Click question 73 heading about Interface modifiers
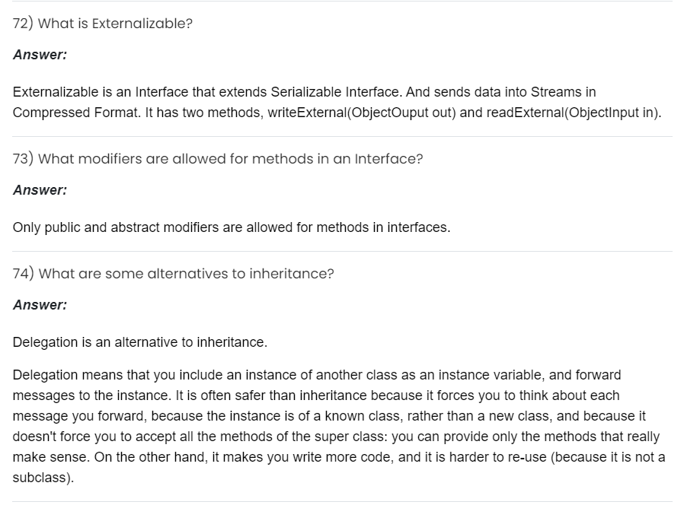Image resolution: width=700 pixels, height=505 pixels. coord(218,159)
